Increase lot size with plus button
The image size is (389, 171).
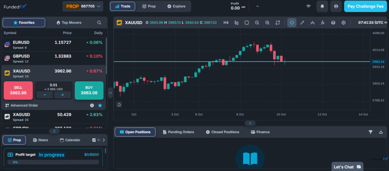coord(63,95)
